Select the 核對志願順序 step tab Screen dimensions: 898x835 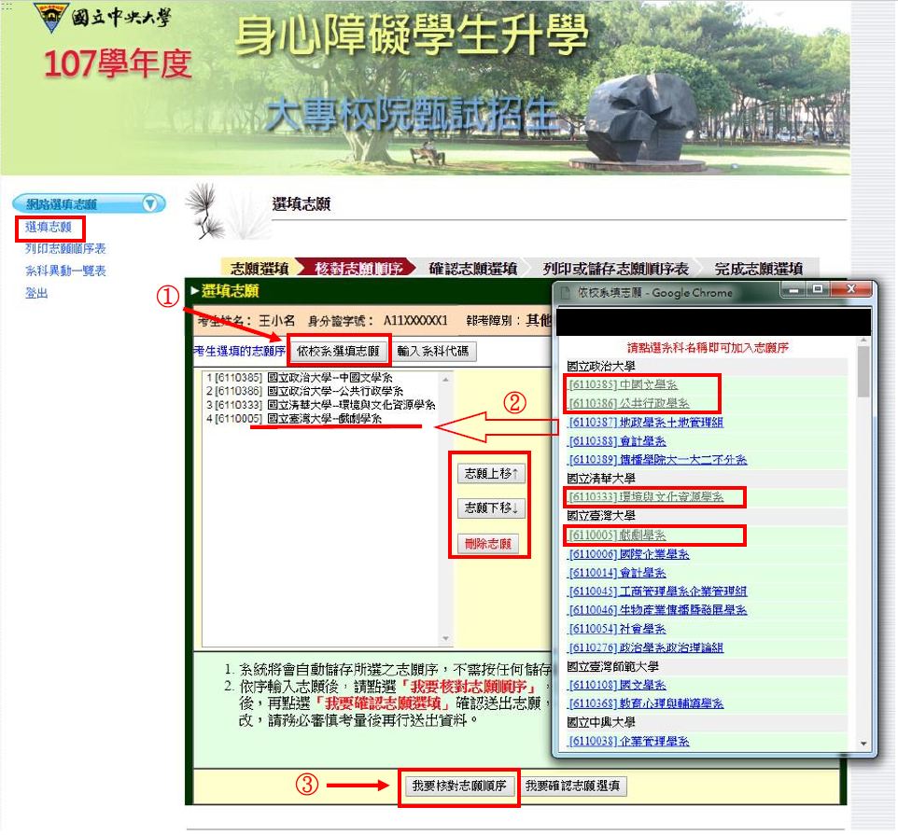[x=358, y=268]
